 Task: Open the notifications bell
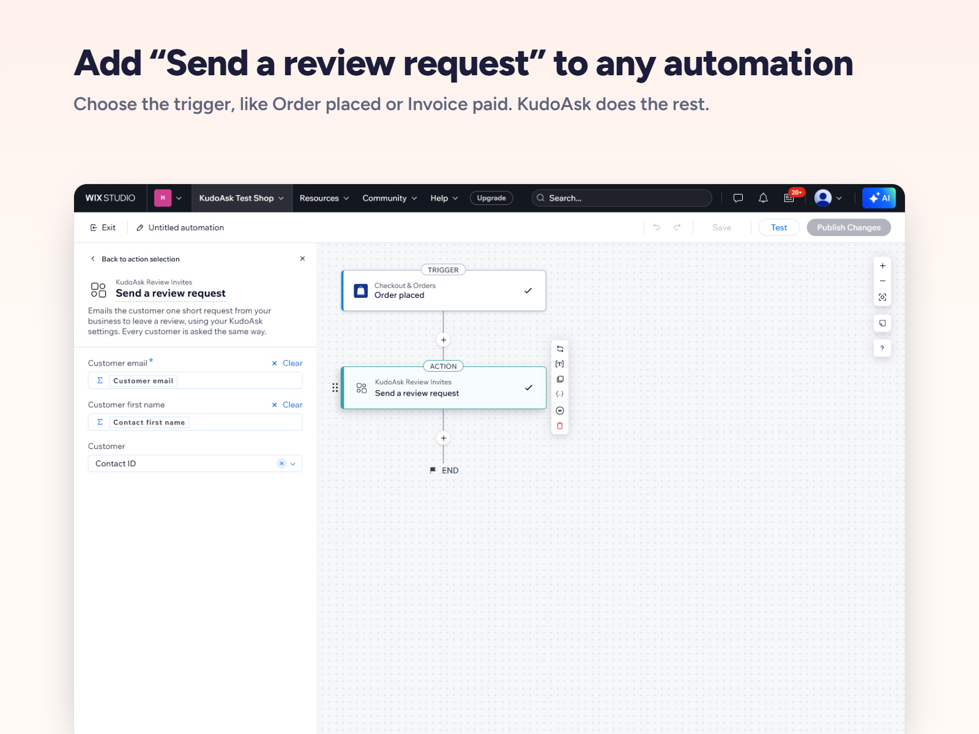[763, 198]
